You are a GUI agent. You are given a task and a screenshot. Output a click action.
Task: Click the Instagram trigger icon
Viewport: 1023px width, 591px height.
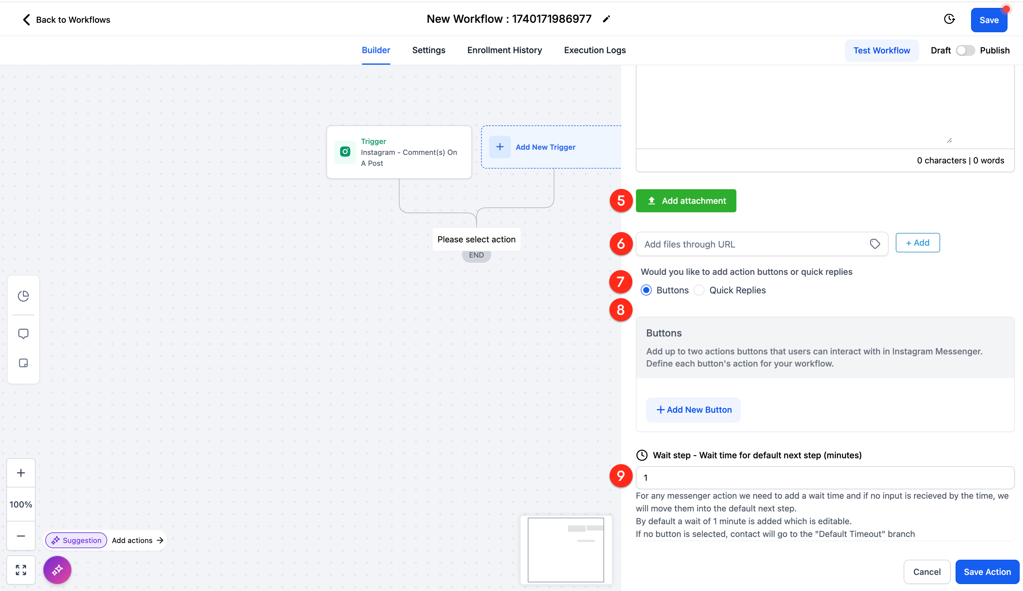pos(345,152)
